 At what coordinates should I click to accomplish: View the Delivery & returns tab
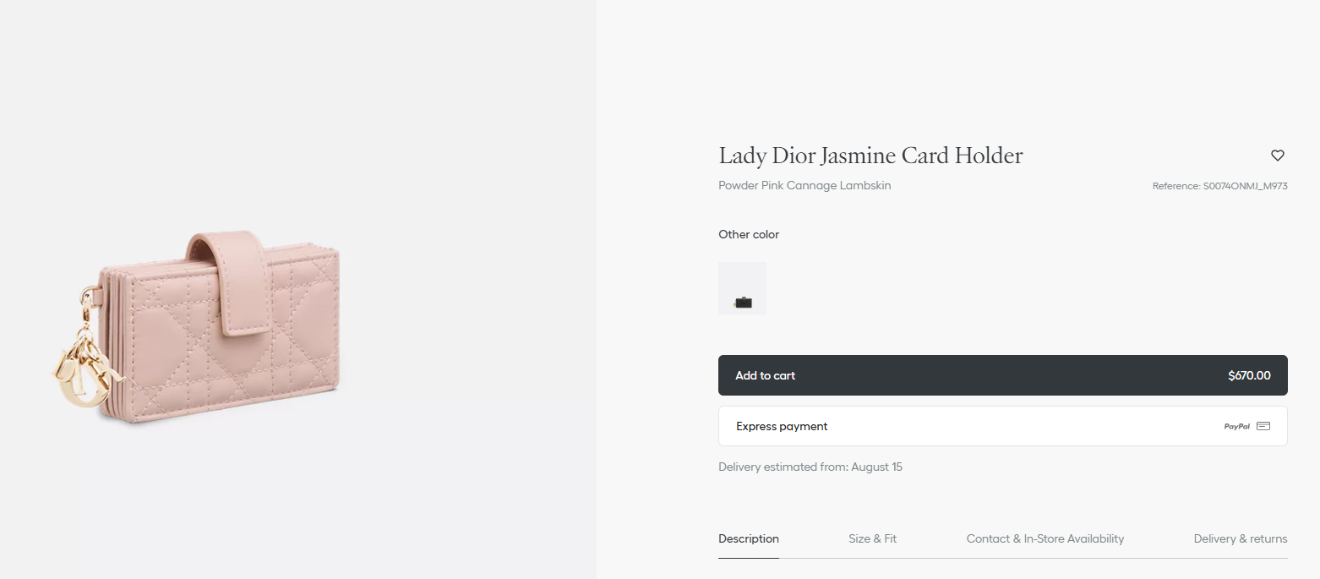pyautogui.click(x=1240, y=538)
